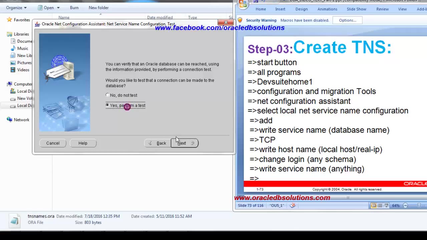This screenshot has width=427, height=240.
Task: Open Favorites in Explorer navigation pane
Action: [22, 20]
